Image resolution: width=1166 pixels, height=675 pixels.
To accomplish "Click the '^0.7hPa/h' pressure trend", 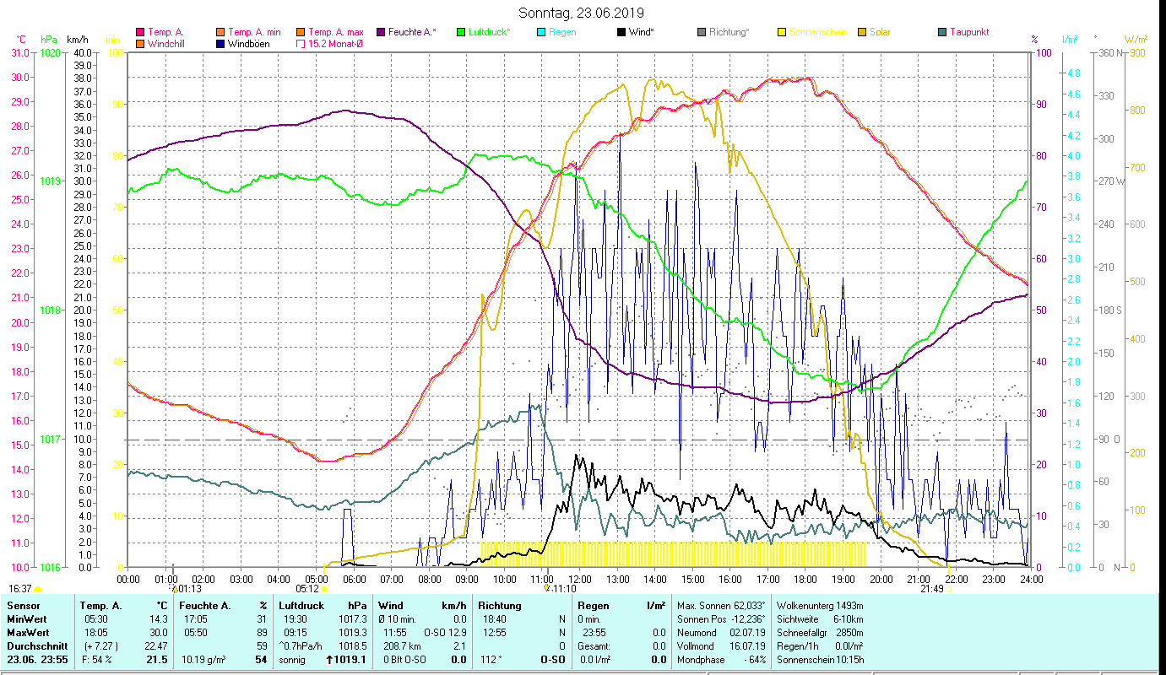I will (x=301, y=646).
